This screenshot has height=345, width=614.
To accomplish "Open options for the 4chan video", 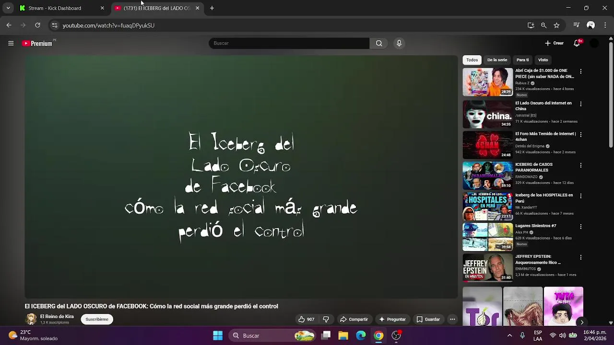I will 580,135.
